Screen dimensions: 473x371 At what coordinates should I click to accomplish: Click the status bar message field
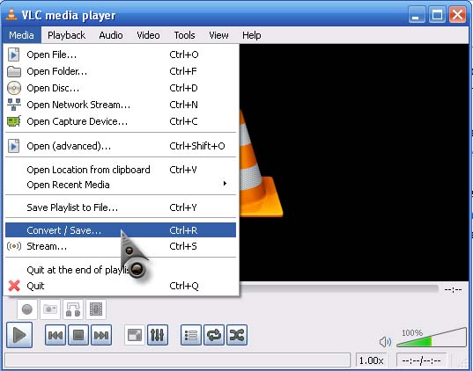coord(178,360)
